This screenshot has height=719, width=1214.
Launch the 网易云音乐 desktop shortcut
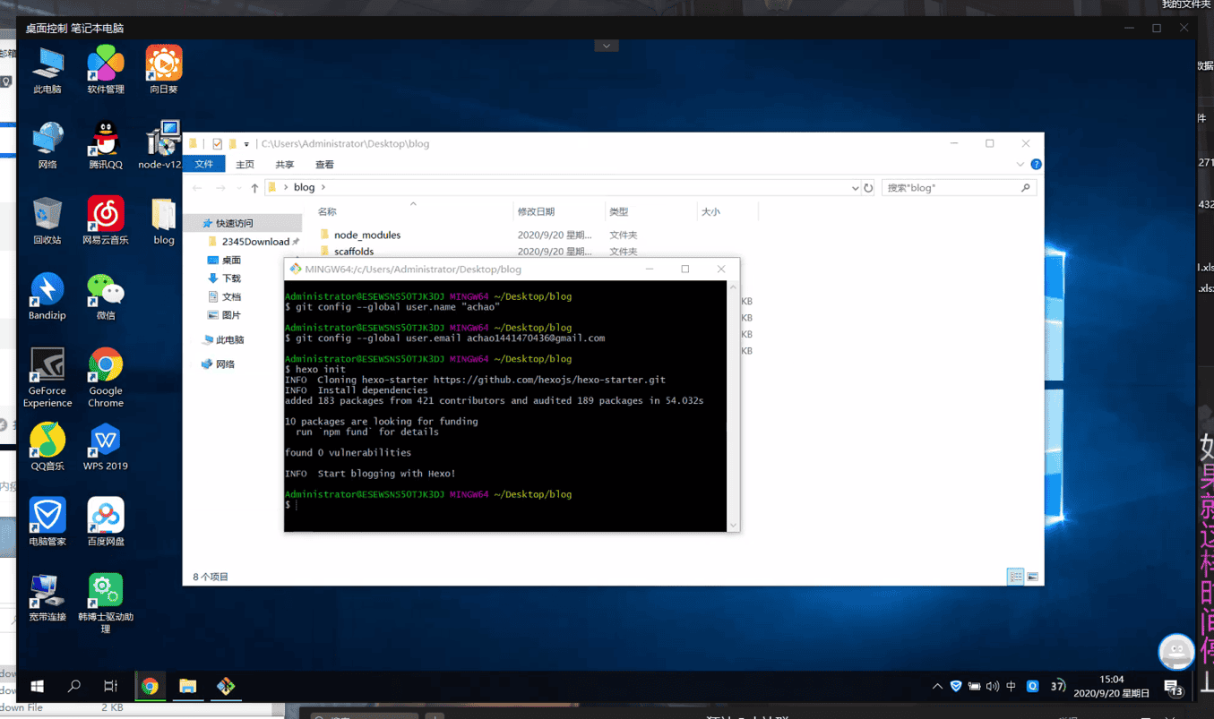pos(105,216)
